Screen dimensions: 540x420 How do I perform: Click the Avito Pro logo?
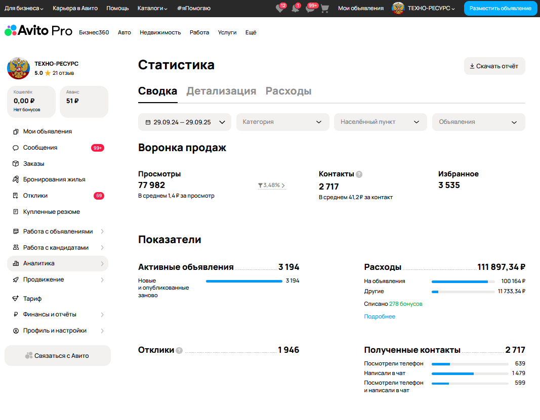point(38,31)
